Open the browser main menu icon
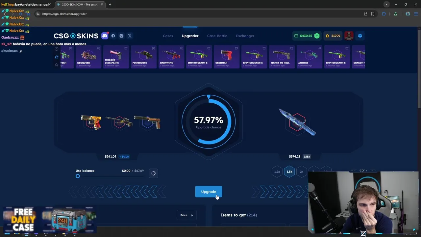 (x=416, y=14)
